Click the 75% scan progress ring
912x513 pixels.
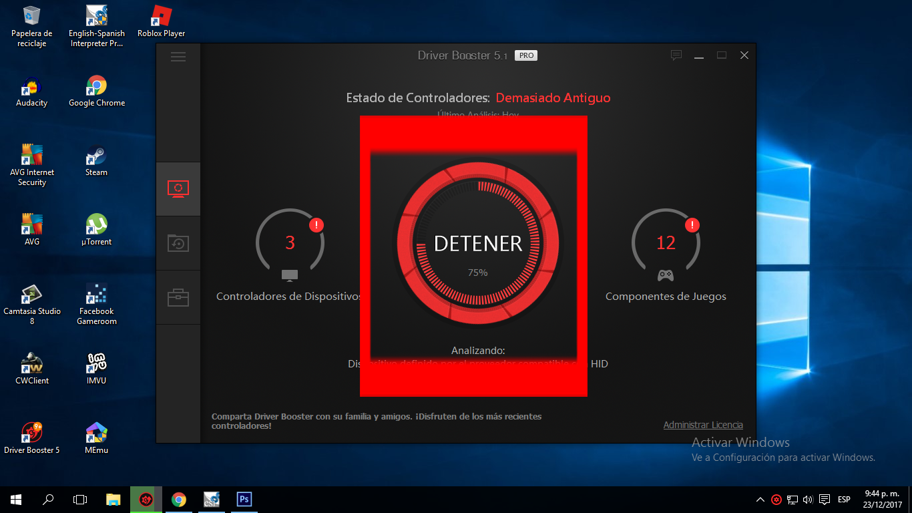point(477,243)
